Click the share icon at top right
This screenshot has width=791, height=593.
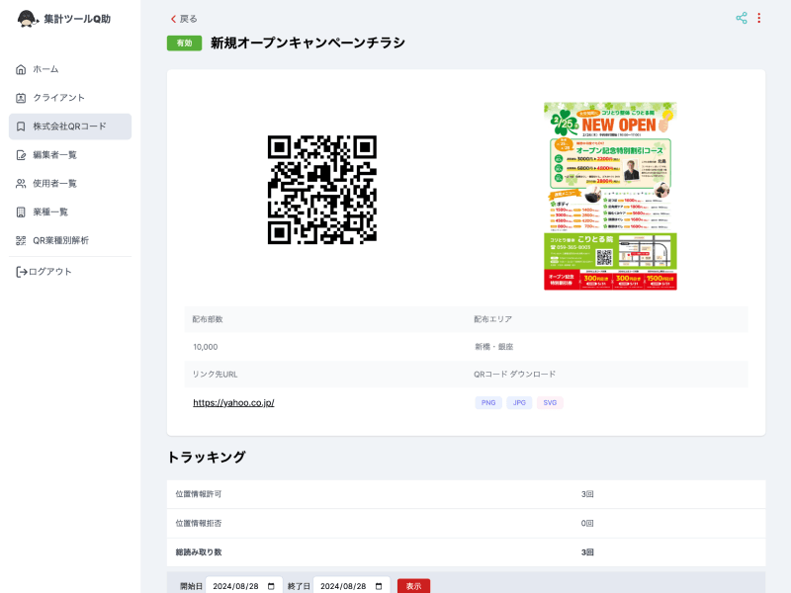(x=742, y=18)
